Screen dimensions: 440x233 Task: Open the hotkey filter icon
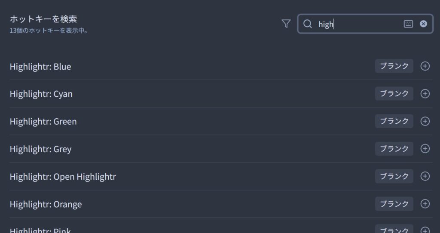[286, 24]
